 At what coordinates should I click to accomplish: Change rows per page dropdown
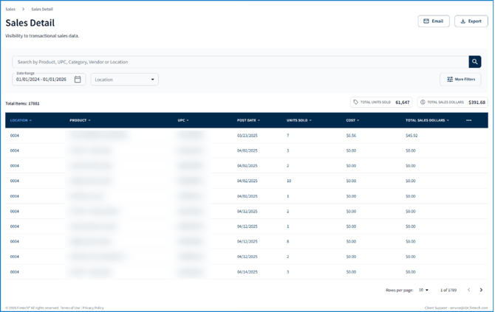(423, 290)
